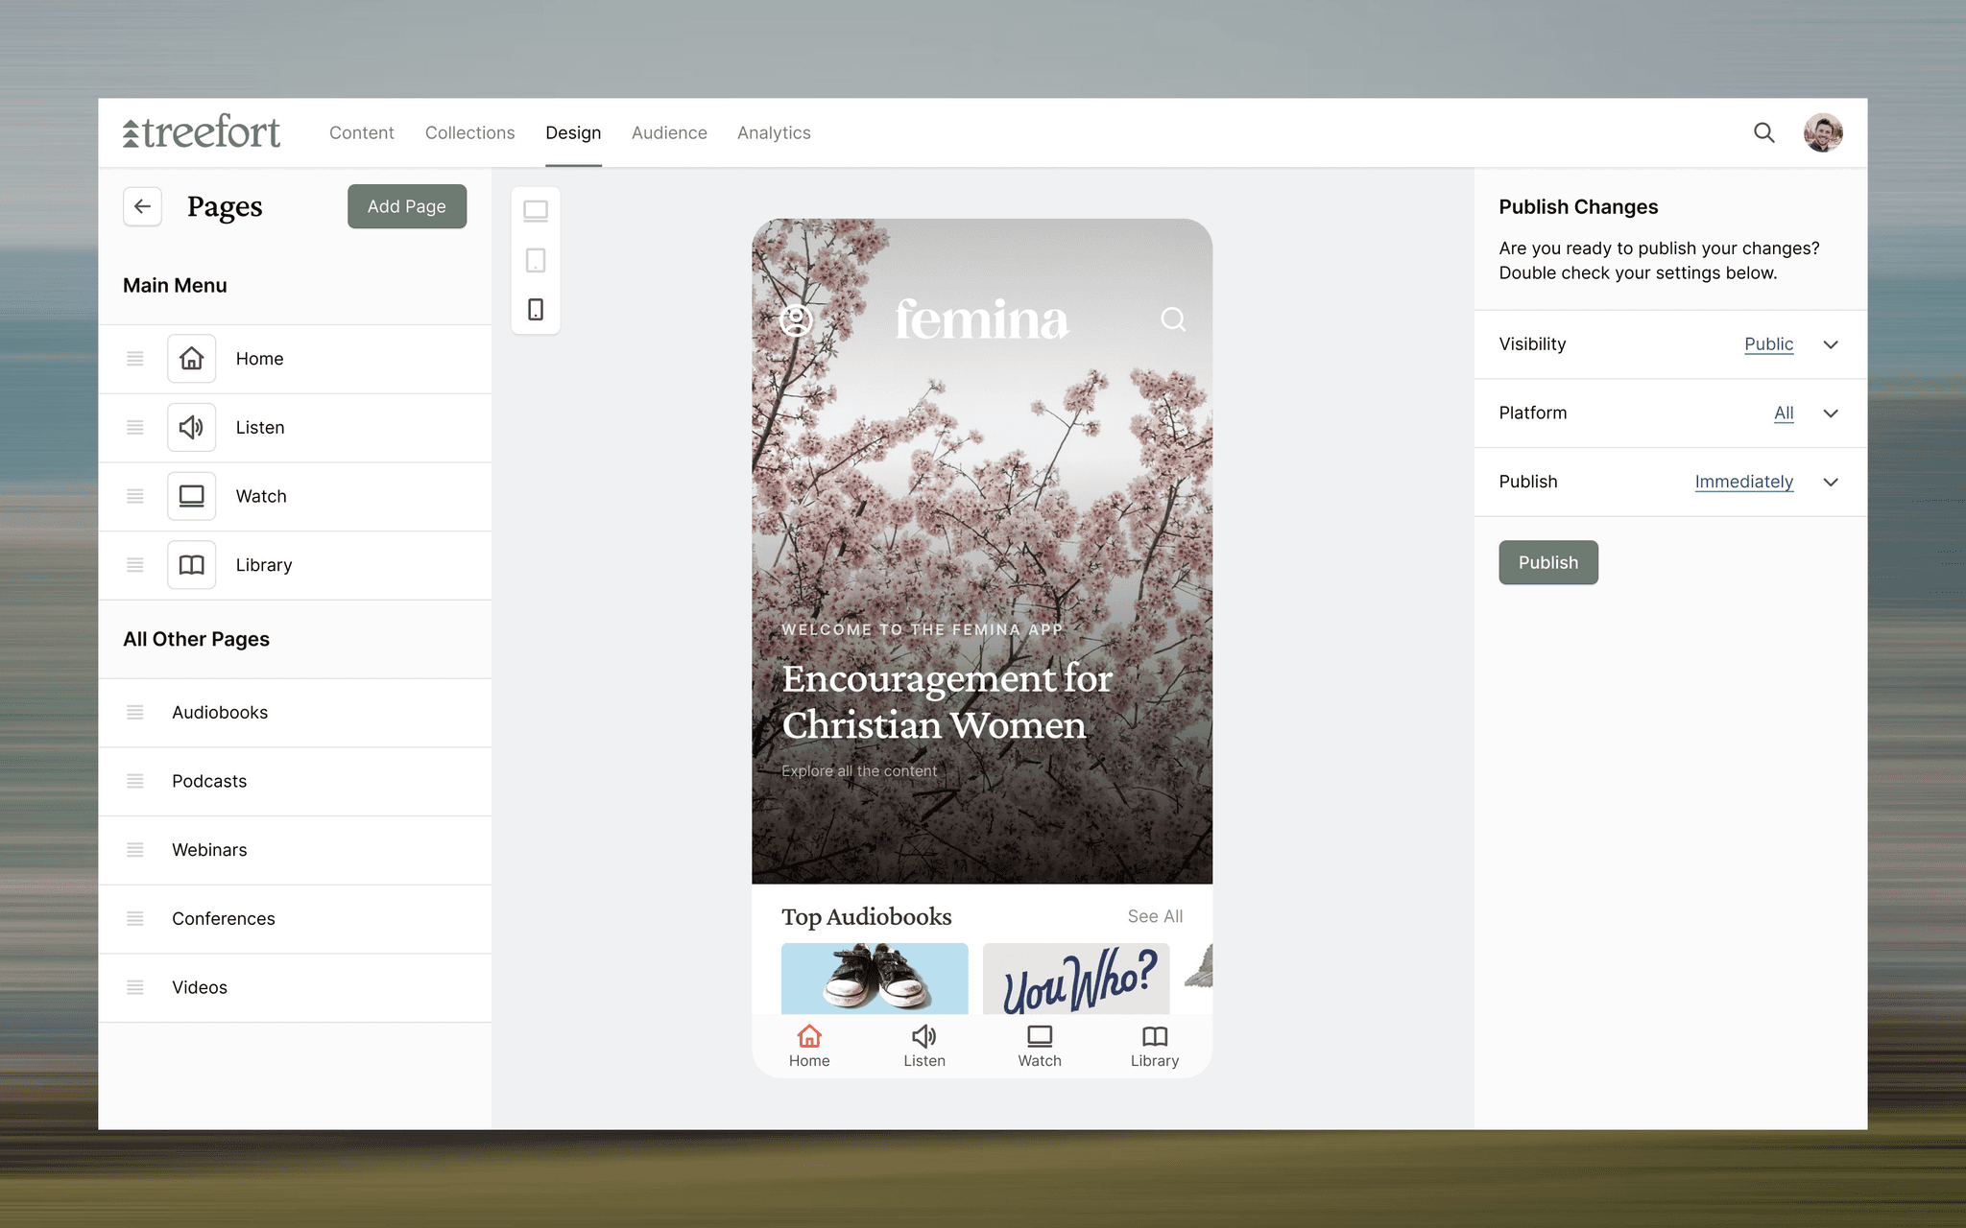Open the Podcasts page
The image size is (1966, 1228).
(295, 781)
